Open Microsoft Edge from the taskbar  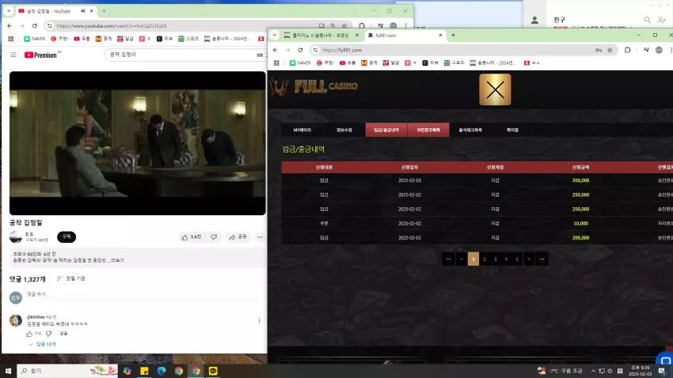click(162, 371)
